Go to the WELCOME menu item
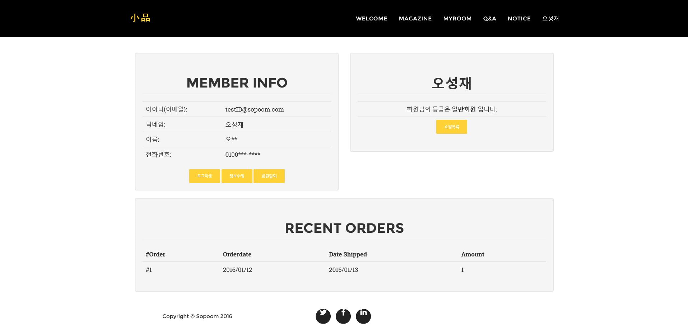The width and height of the screenshot is (688, 335). pos(371,19)
